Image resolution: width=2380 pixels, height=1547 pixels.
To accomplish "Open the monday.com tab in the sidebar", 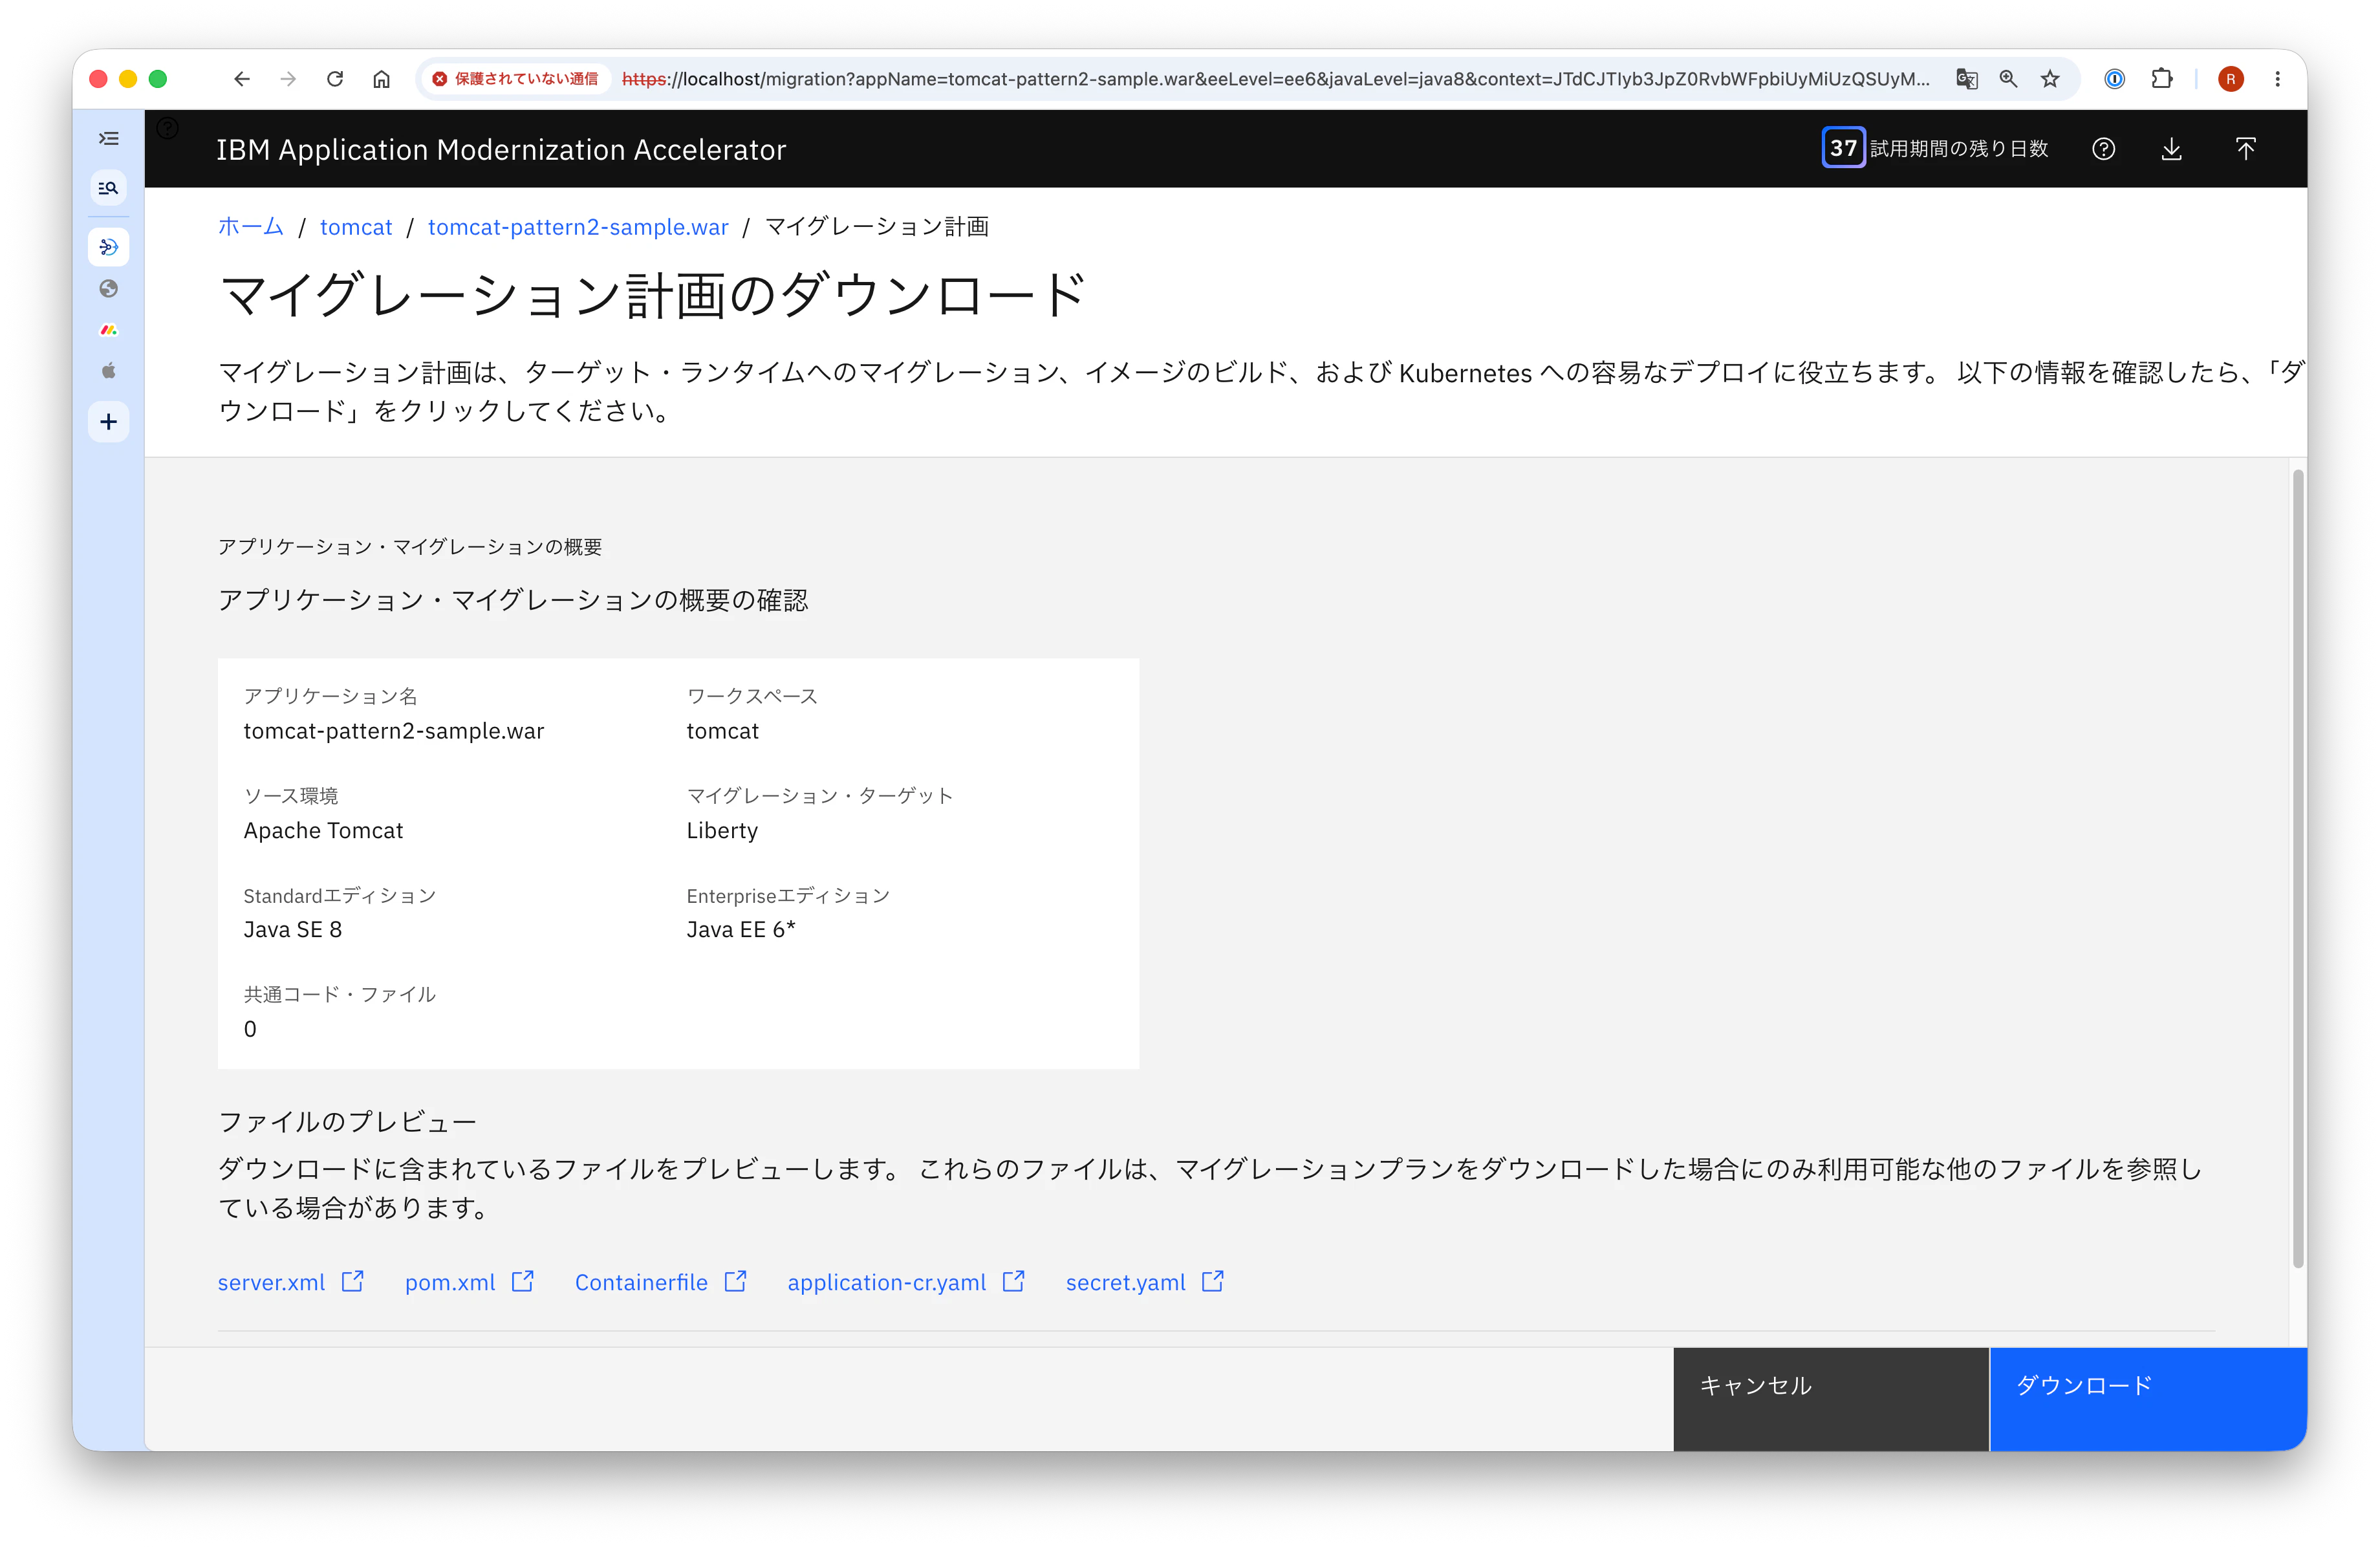I will (109, 330).
